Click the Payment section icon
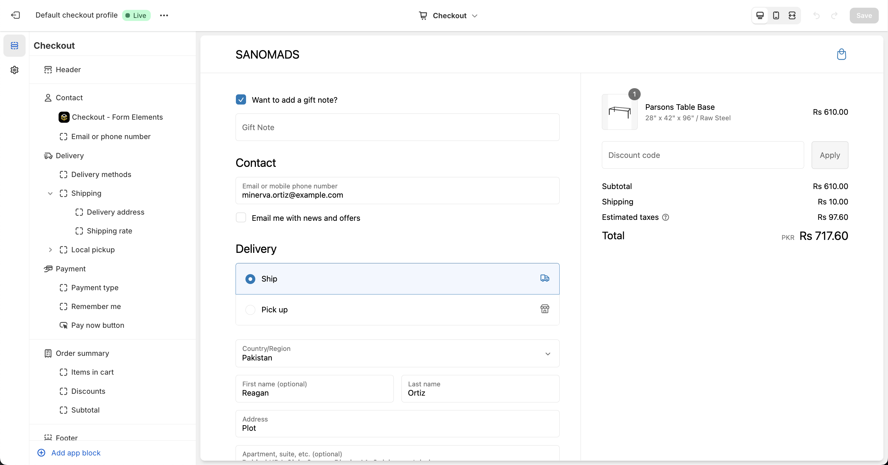 pyautogui.click(x=48, y=269)
